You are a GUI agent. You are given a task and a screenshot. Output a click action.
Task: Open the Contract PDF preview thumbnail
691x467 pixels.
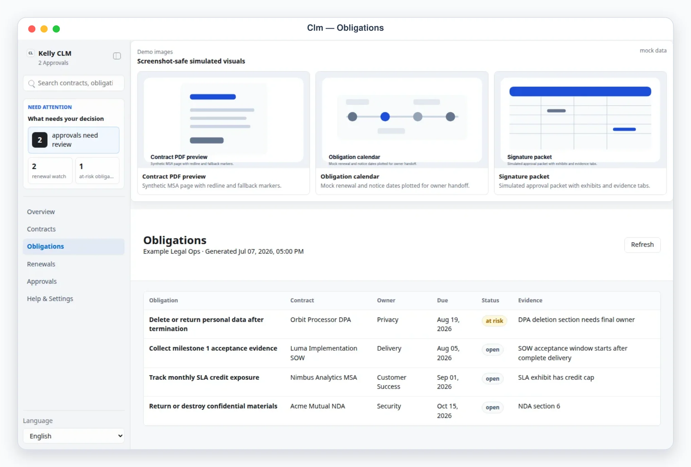[223, 120]
